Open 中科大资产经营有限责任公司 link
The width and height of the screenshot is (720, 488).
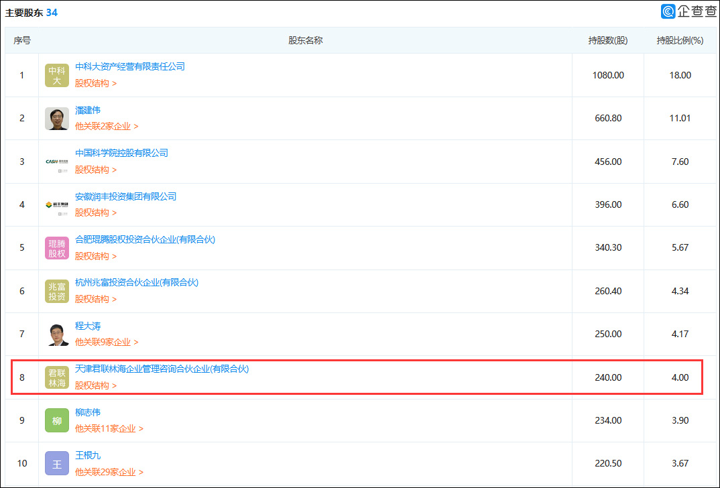[130, 66]
